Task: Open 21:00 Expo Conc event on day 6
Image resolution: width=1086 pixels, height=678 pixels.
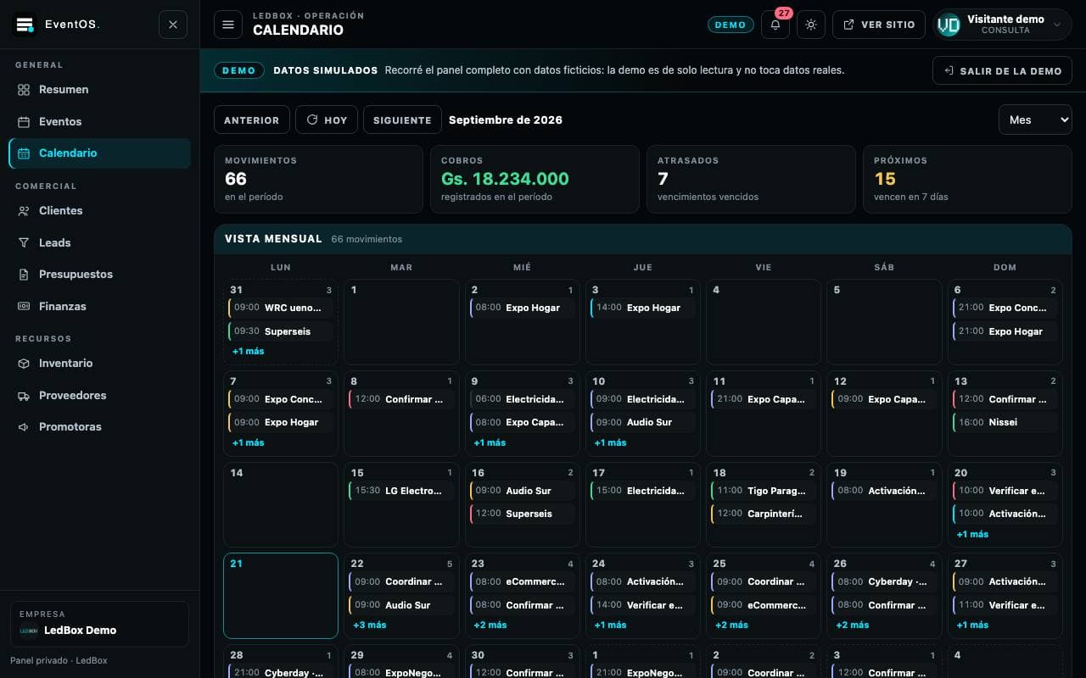Action: point(1005,308)
